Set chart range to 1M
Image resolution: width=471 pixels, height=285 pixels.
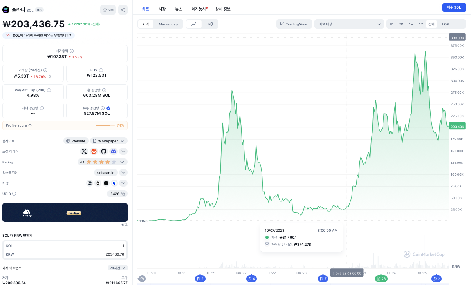click(411, 24)
